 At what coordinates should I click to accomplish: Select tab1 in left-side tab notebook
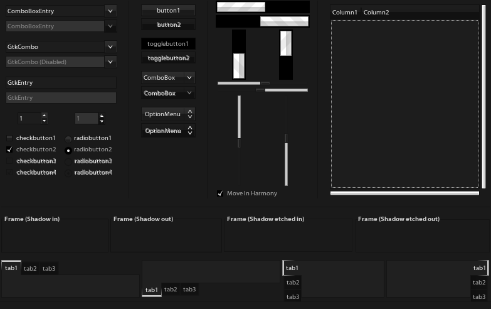click(292, 268)
